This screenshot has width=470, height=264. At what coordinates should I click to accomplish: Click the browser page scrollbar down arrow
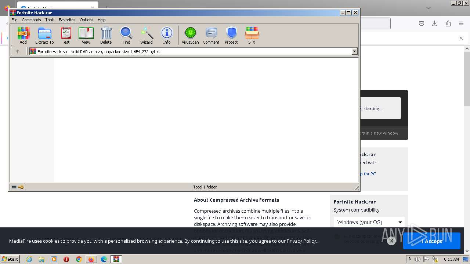(467, 251)
